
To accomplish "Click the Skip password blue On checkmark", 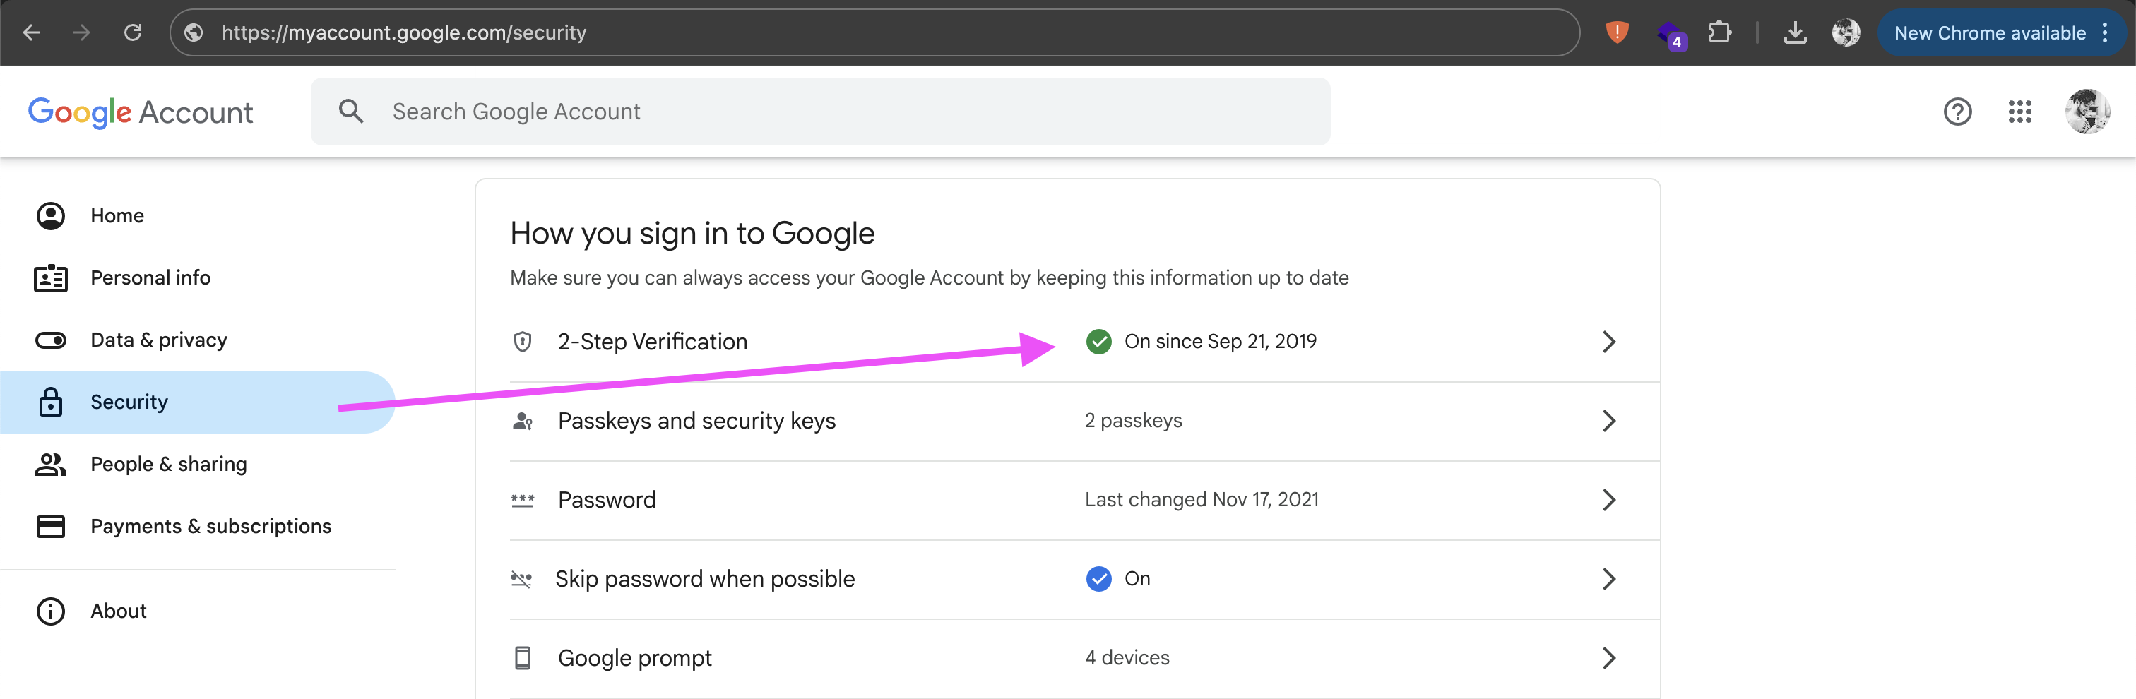I will pyautogui.click(x=1098, y=579).
